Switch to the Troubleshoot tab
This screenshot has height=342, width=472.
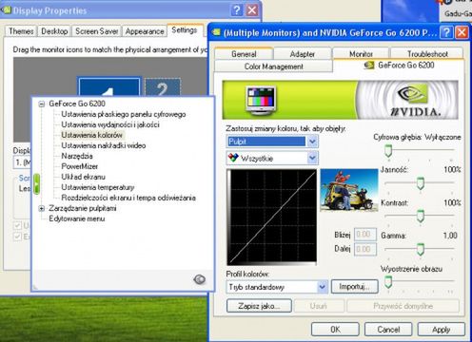click(x=427, y=54)
